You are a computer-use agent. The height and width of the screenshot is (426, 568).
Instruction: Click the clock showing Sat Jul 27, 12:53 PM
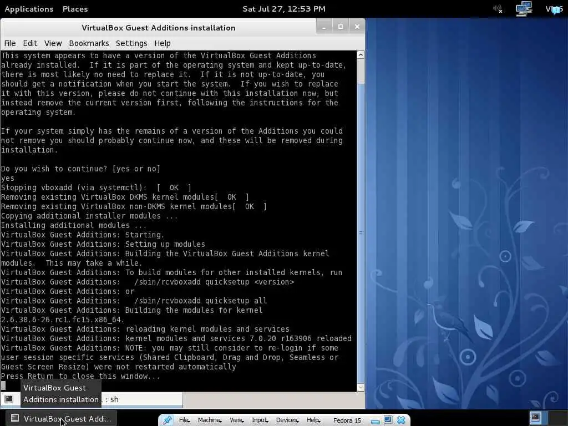pos(284,9)
